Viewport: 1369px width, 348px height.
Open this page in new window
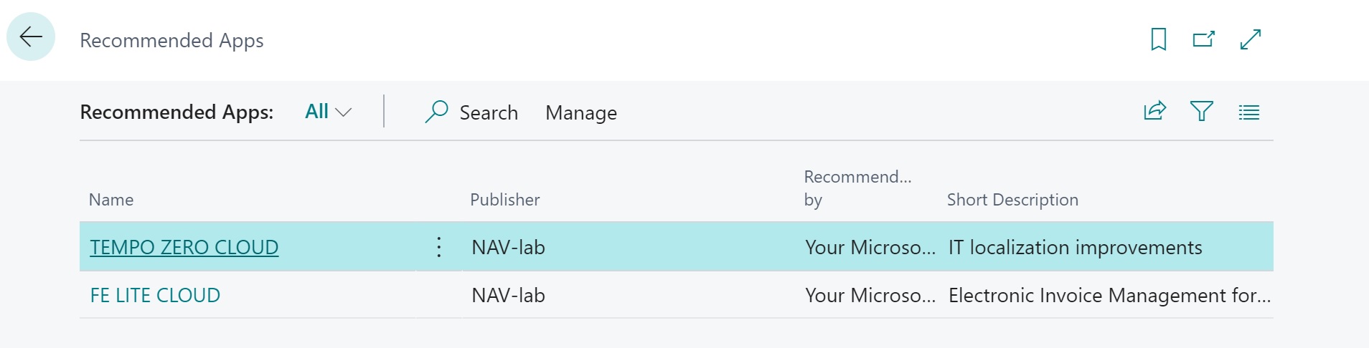[1203, 39]
